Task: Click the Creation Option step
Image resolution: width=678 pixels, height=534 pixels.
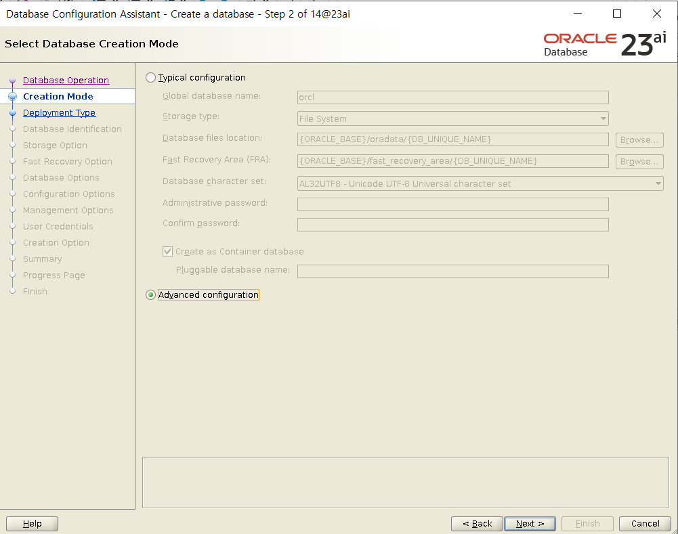Action: click(x=56, y=243)
